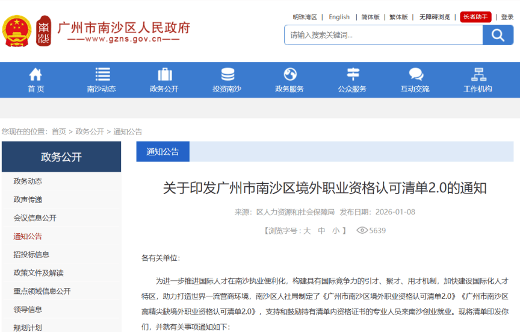Open 重点领域信息公开 in the sidebar

point(42,291)
